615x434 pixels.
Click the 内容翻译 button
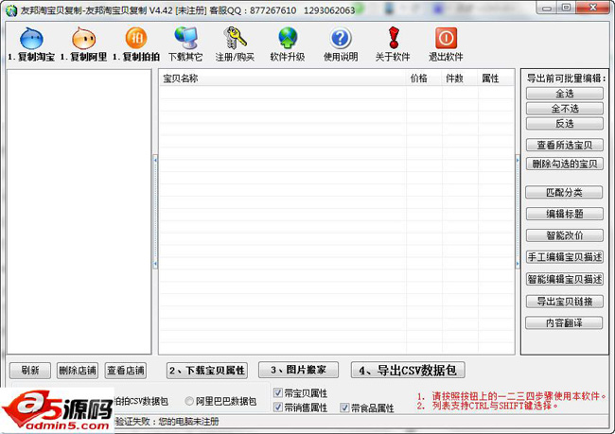tap(564, 322)
